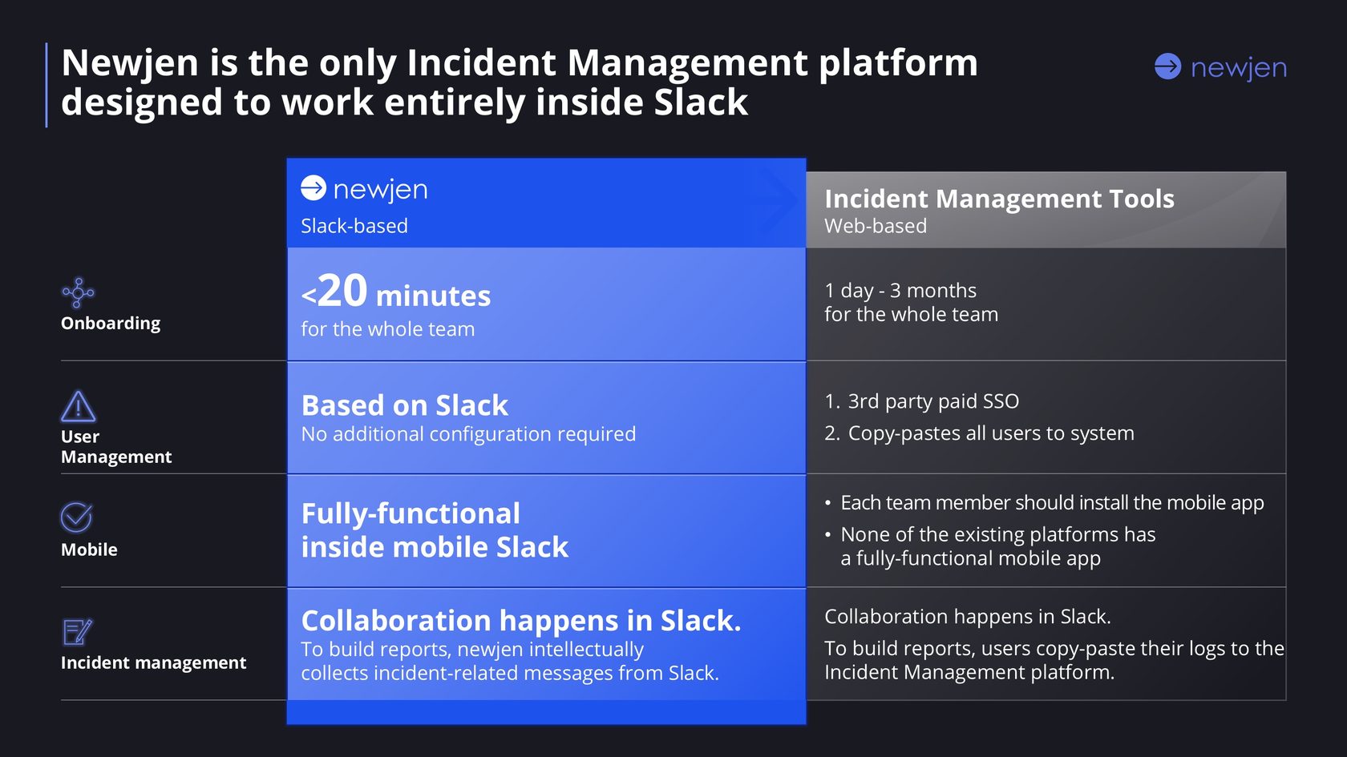The height and width of the screenshot is (757, 1347).
Task: Click 'Fully-functional inside mobile Slack' heading
Action: [435, 530]
